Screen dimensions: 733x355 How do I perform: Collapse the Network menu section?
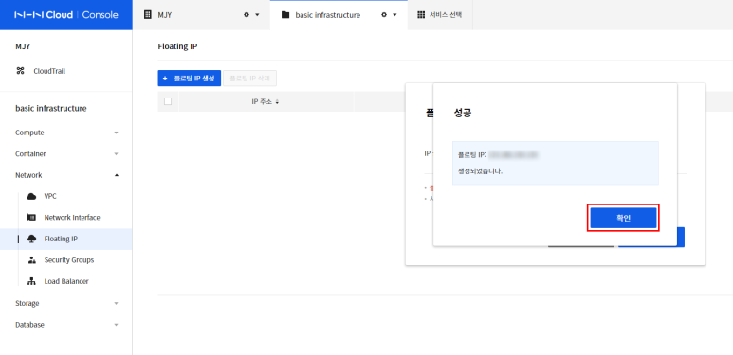click(66, 175)
